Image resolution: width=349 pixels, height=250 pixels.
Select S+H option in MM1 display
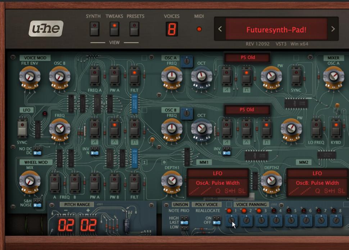pyautogui.click(x=230, y=191)
